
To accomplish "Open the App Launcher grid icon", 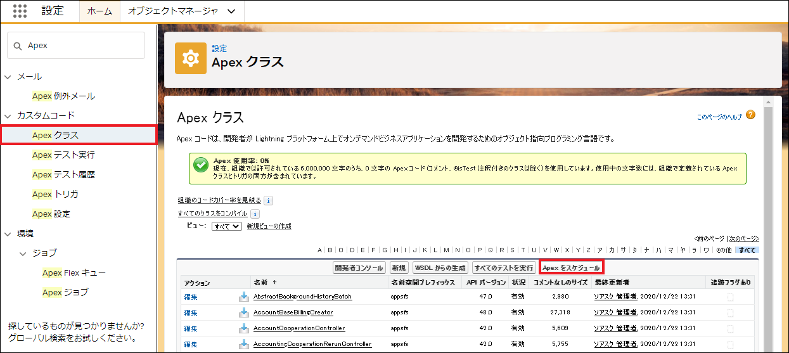I will [x=20, y=11].
